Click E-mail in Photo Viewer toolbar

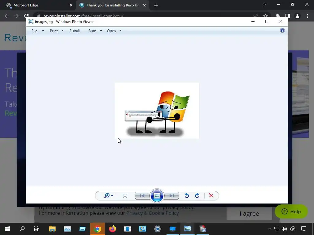click(75, 31)
